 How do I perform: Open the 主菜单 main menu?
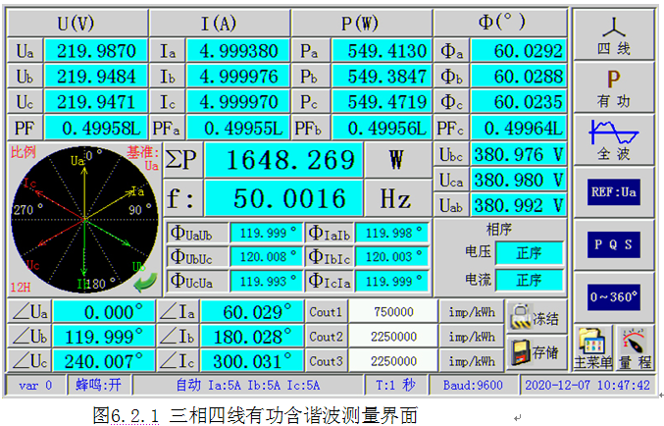click(592, 348)
